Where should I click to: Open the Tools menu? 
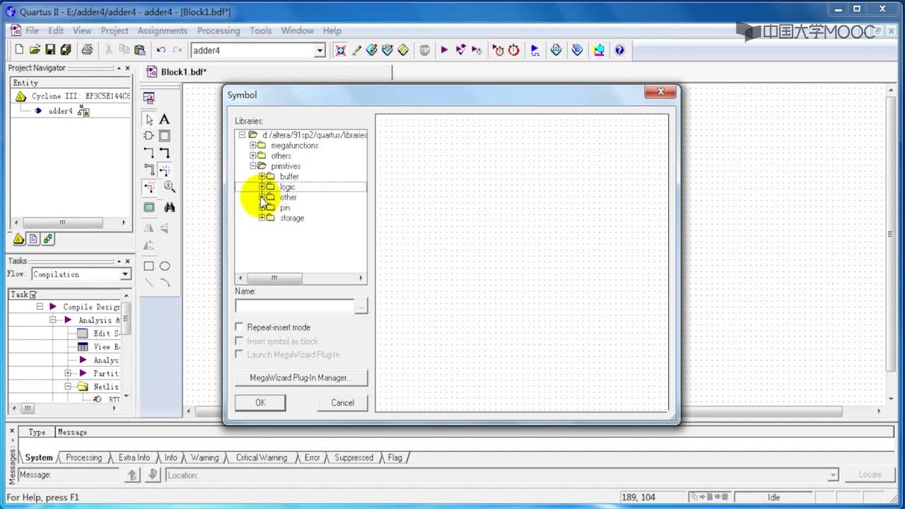[x=260, y=30]
